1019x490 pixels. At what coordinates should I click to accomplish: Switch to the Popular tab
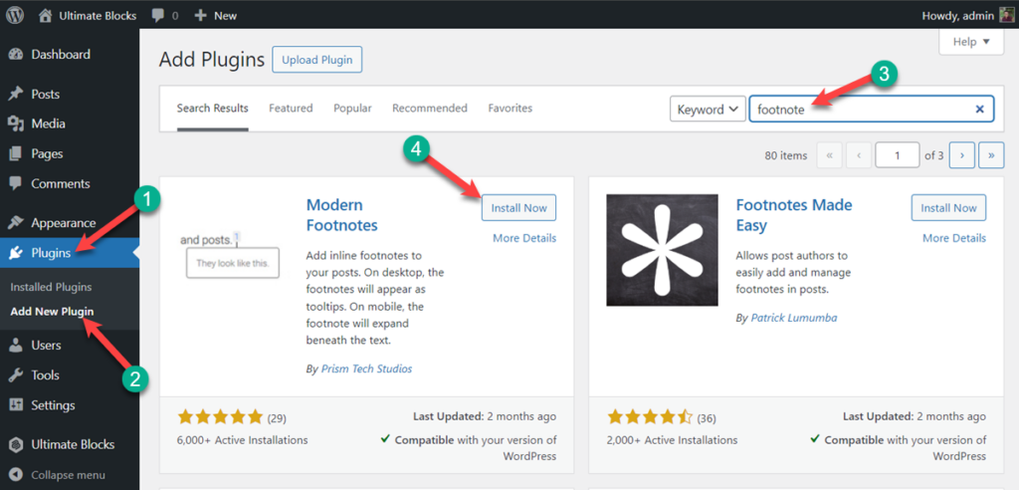(x=352, y=108)
